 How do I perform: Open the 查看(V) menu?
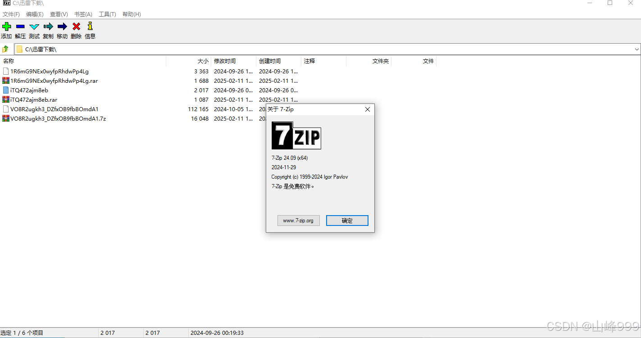pyautogui.click(x=59, y=14)
